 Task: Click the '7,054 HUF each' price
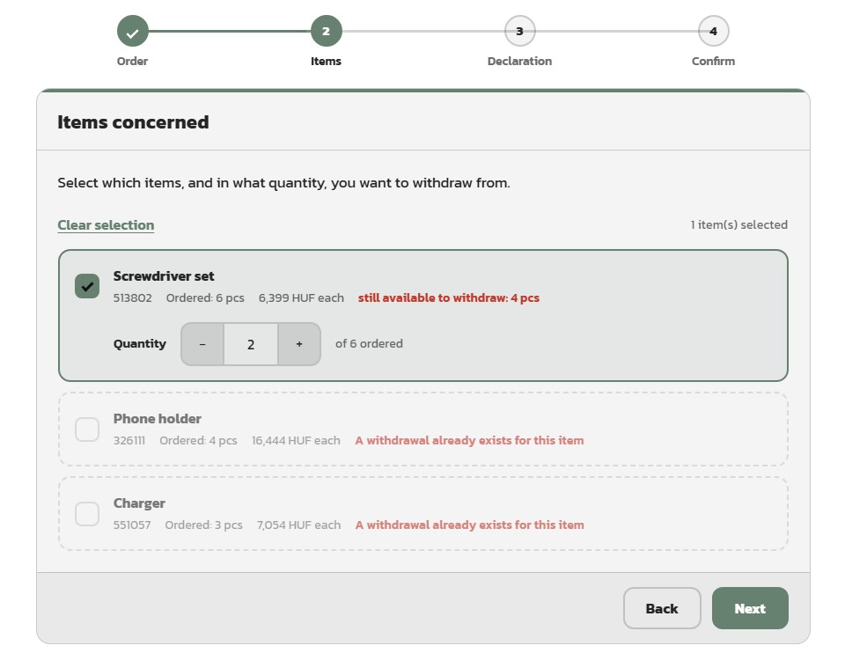(x=298, y=525)
